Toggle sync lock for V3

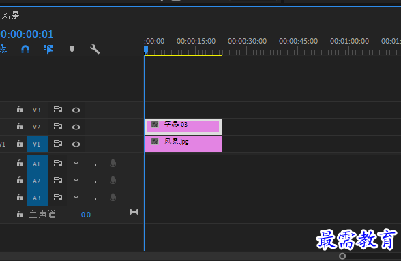coord(58,110)
